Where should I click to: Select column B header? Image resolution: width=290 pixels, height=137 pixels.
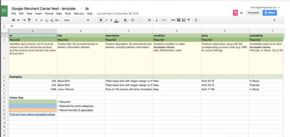tap(81, 31)
